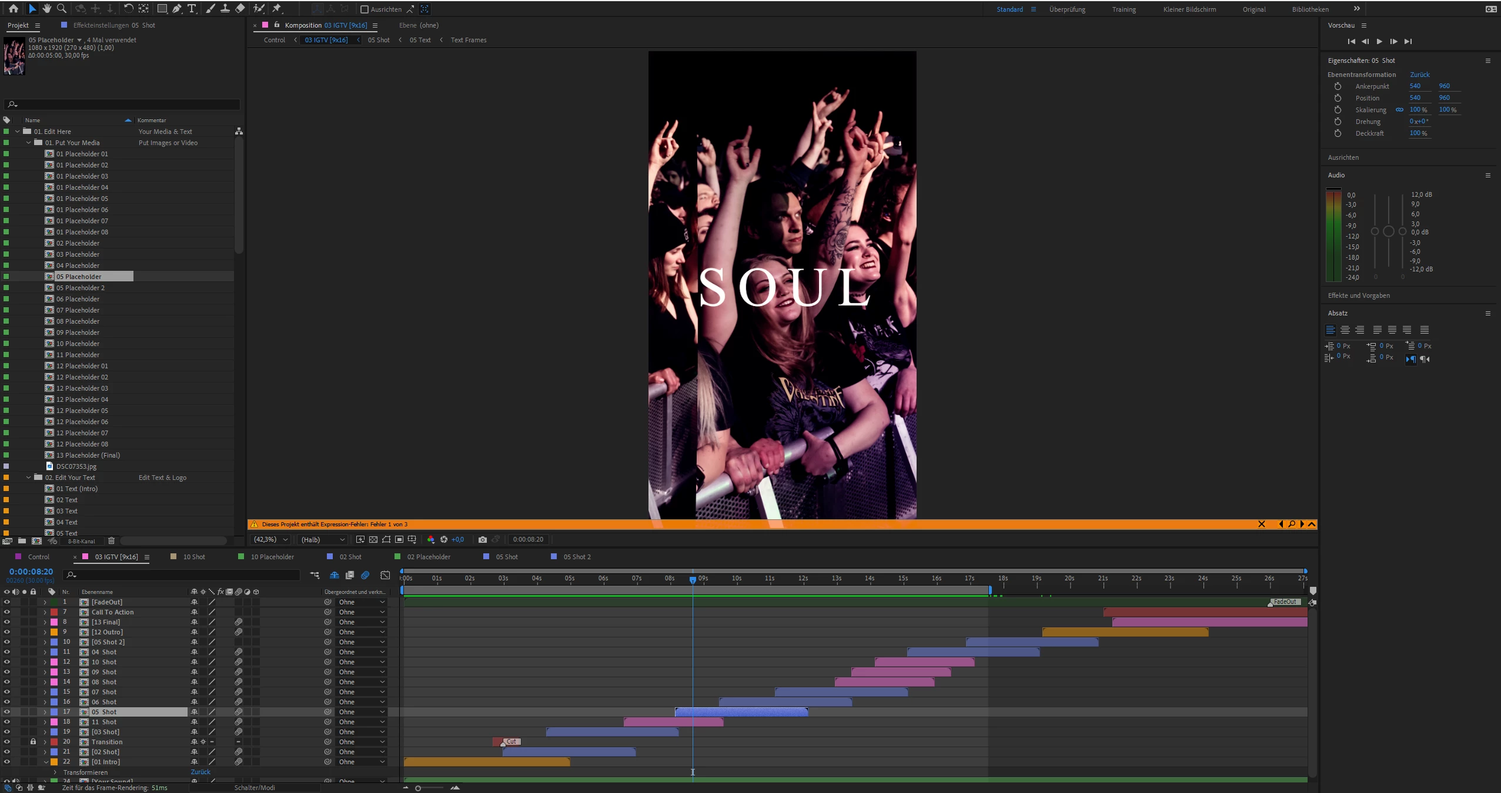This screenshot has height=793, width=1501.
Task: Switch to the 10 Shot timeline tab
Action: tap(193, 557)
